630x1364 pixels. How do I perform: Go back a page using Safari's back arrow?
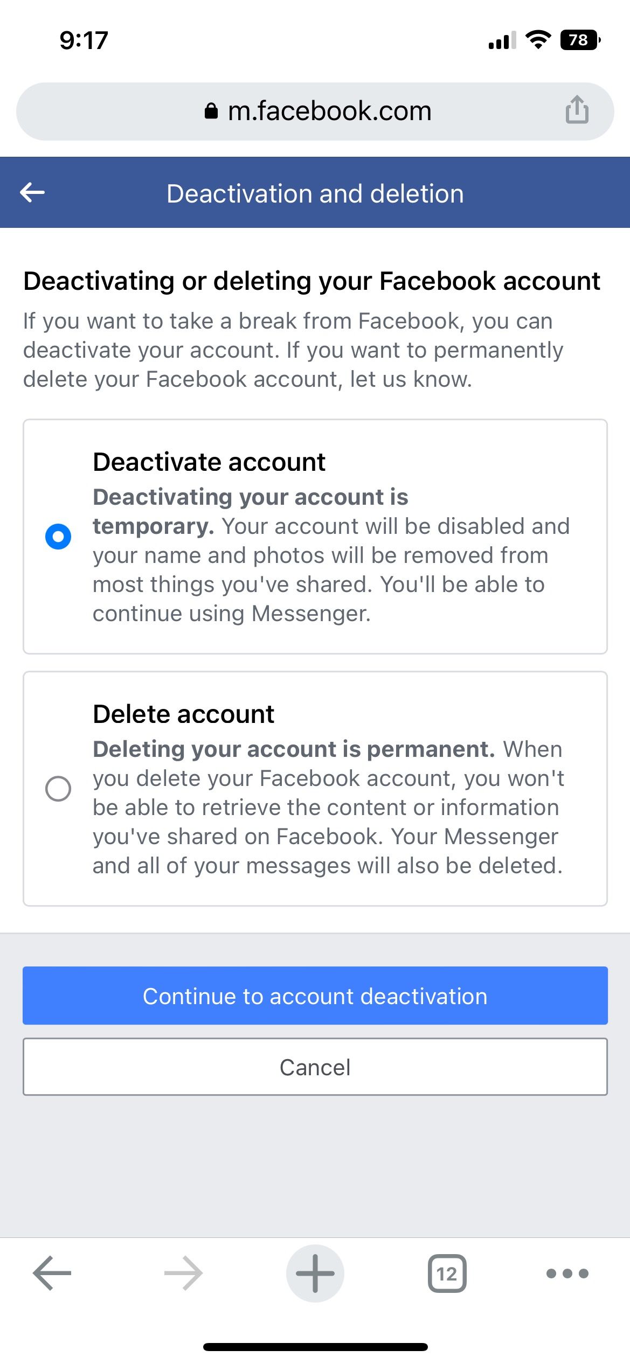(50, 1273)
